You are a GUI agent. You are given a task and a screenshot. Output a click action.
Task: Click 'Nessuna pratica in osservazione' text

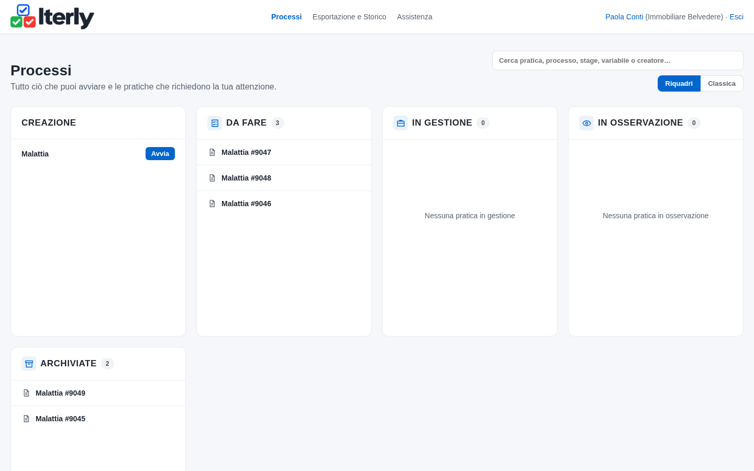pyautogui.click(x=656, y=216)
